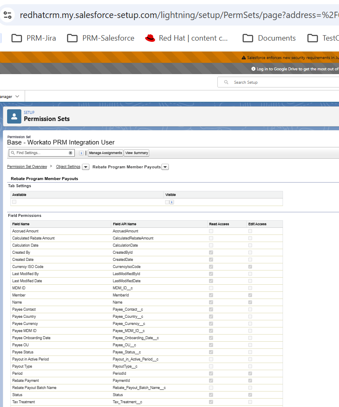
Task: Toggle Edit Access for Rebate Payment
Action: pyautogui.click(x=250, y=381)
